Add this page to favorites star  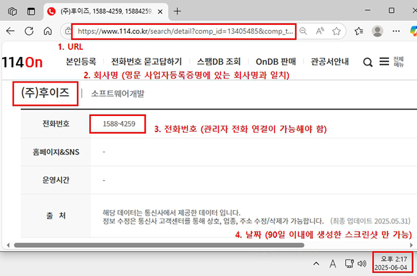(336, 31)
